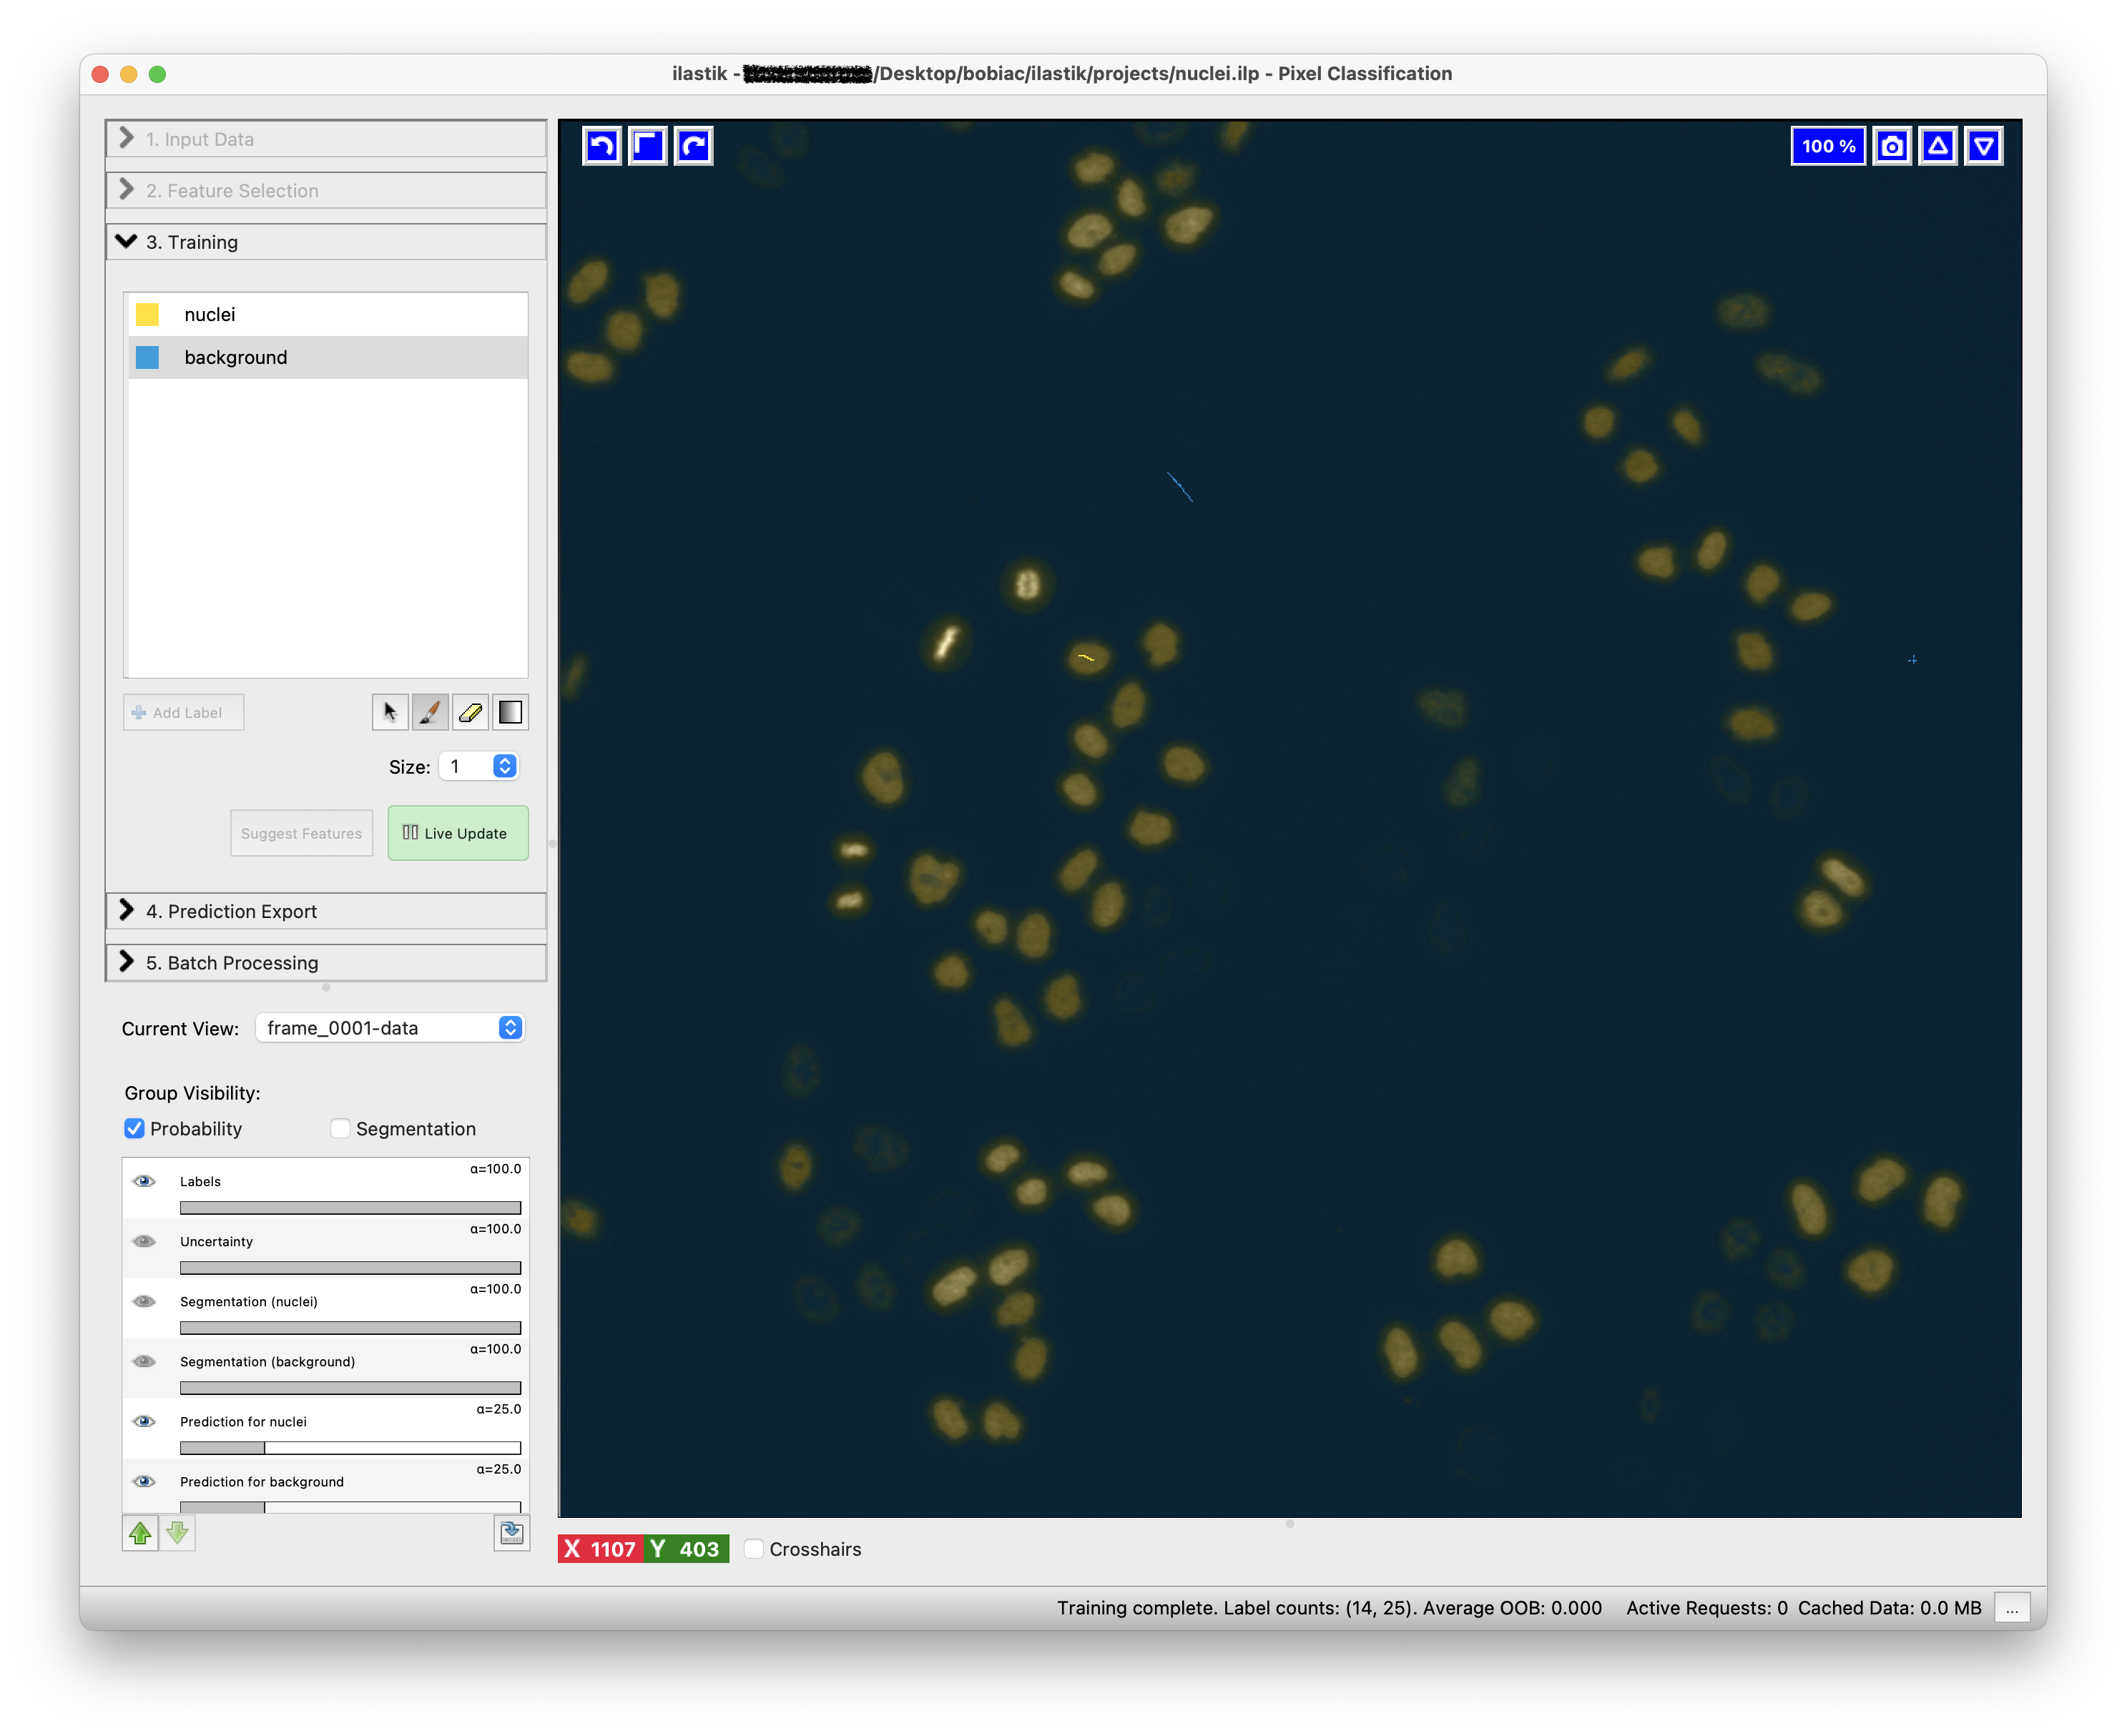Hide the Labels layer eye icon
Image resolution: width=2127 pixels, height=1736 pixels.
coord(145,1181)
